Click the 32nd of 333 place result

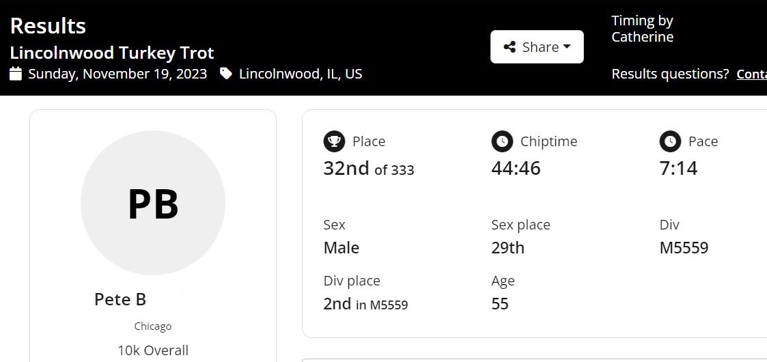369,168
